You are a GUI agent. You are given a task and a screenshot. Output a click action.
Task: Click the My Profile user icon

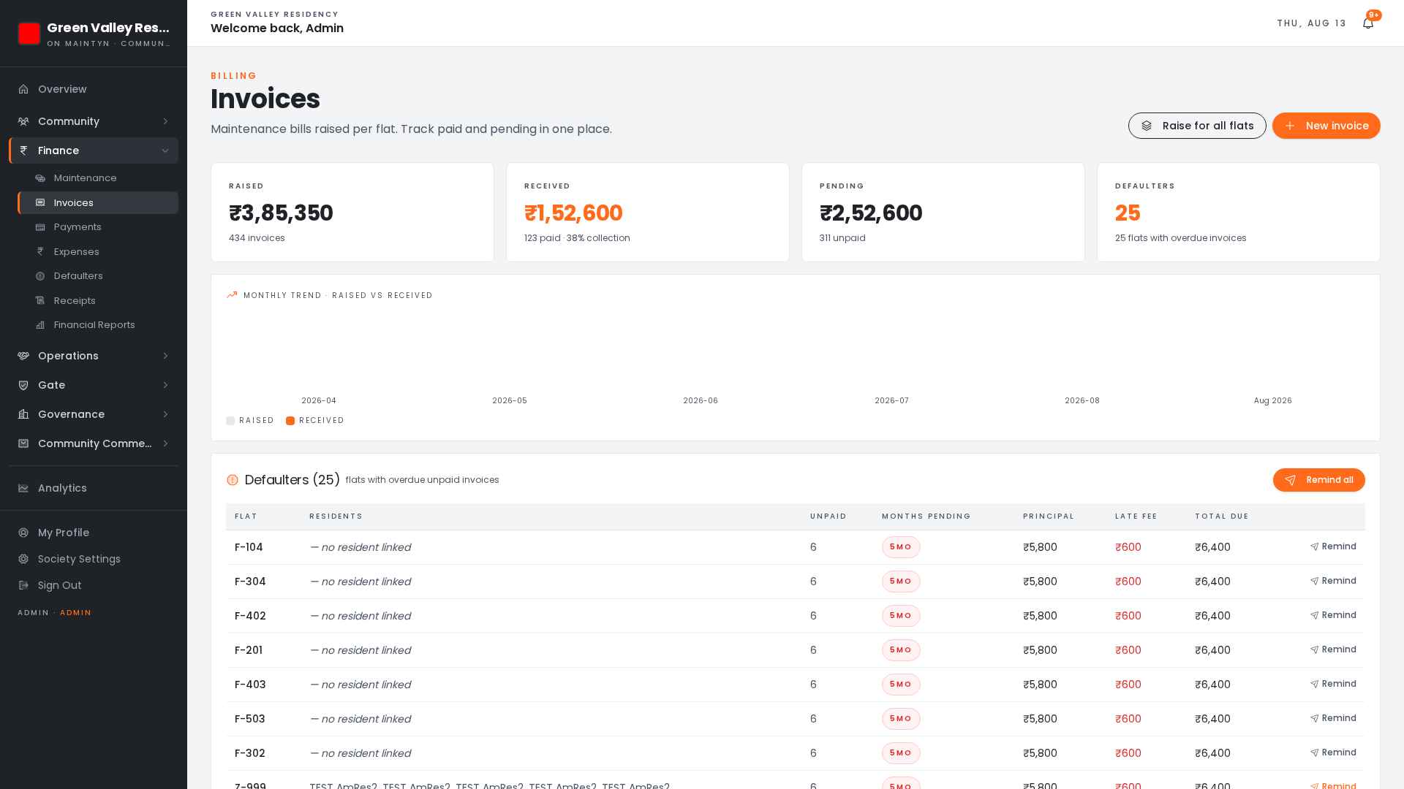click(x=23, y=533)
